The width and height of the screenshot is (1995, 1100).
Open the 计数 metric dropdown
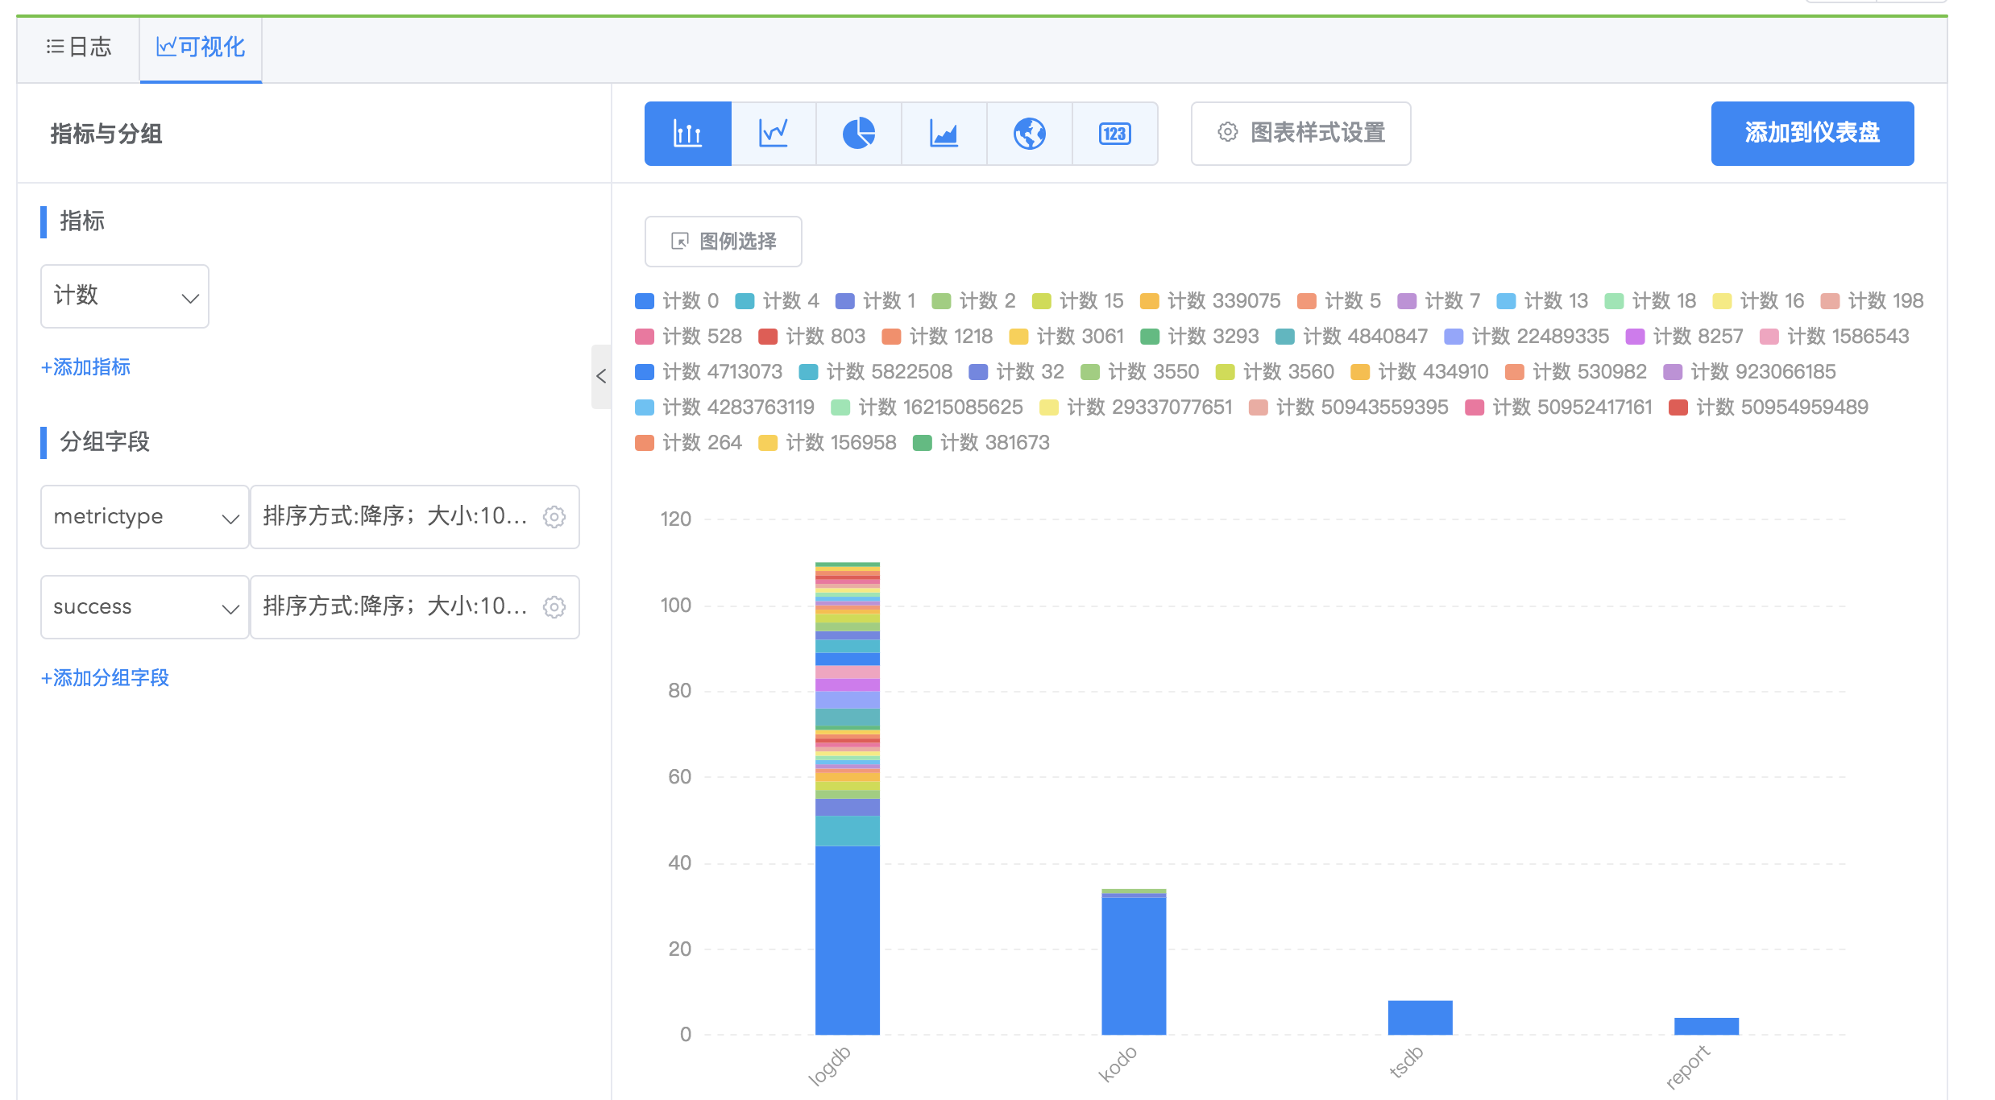(125, 296)
